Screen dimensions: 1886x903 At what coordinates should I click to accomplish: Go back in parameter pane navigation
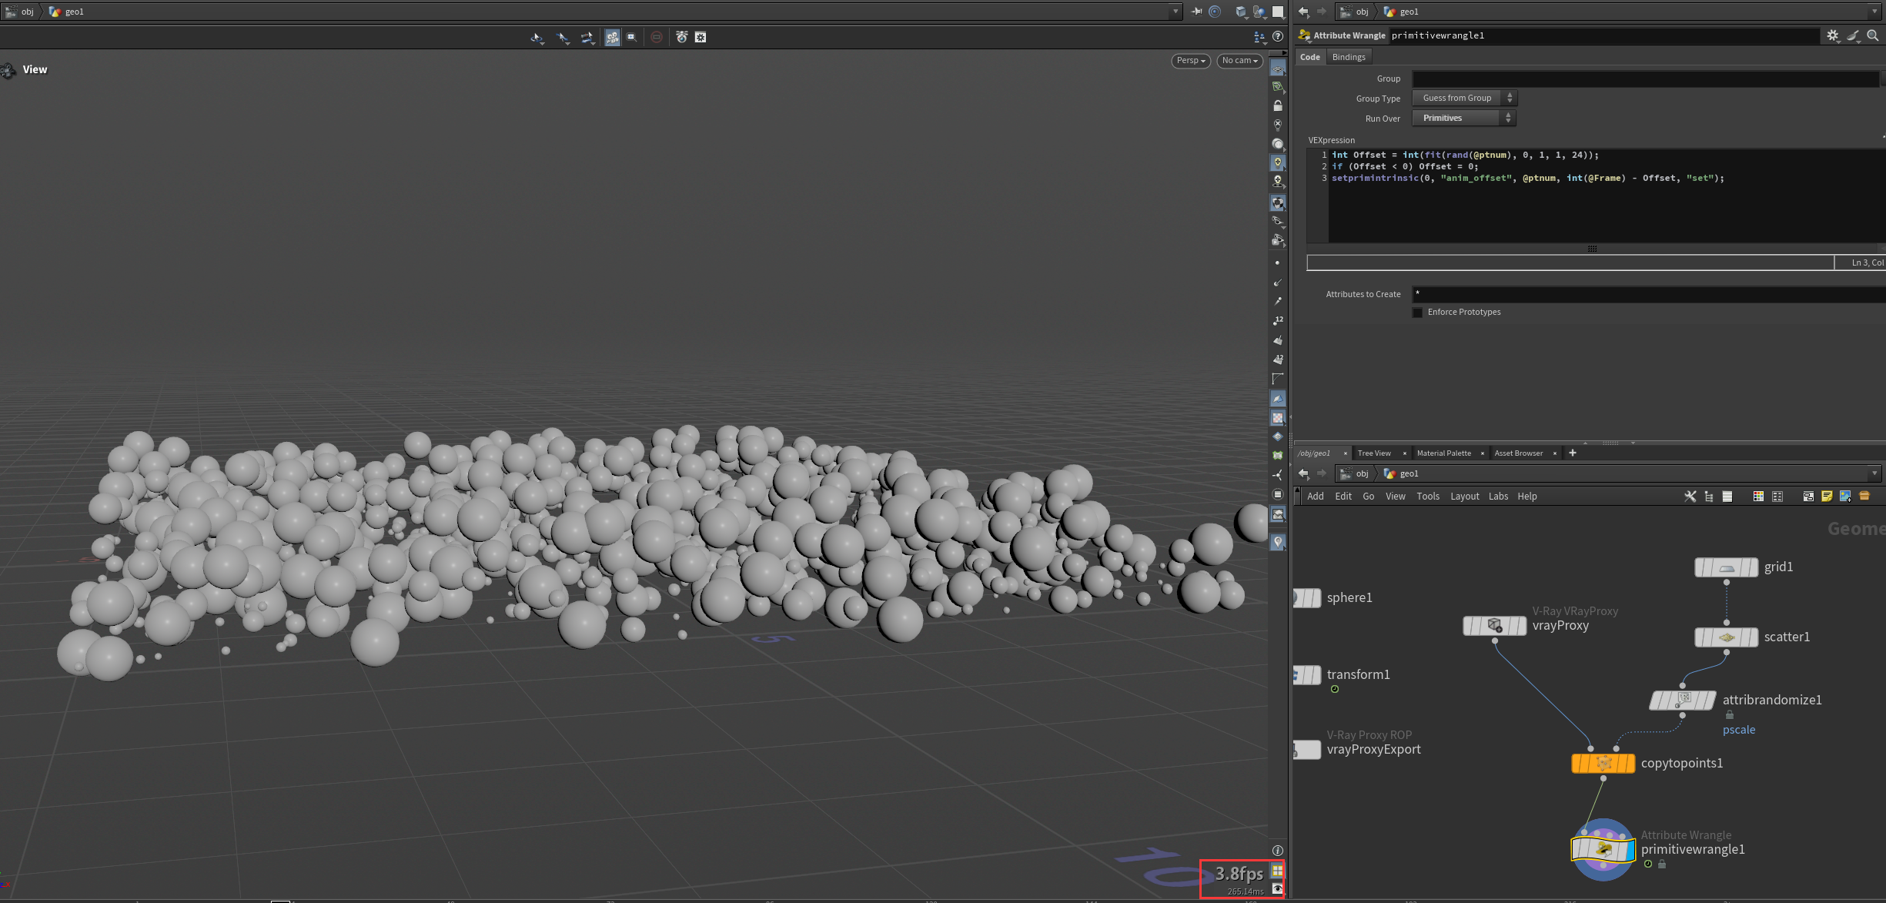[x=1303, y=12]
